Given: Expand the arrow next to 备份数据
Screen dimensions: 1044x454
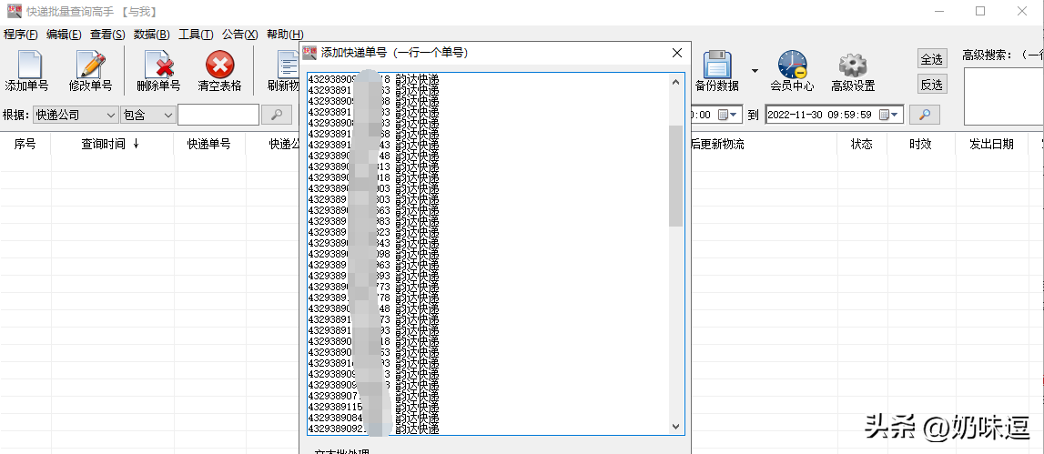Looking at the screenshot, I should 755,71.
